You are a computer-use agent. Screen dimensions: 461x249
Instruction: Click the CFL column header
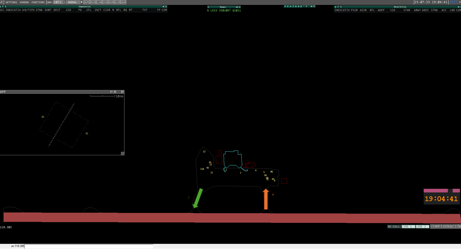[x=89, y=10]
